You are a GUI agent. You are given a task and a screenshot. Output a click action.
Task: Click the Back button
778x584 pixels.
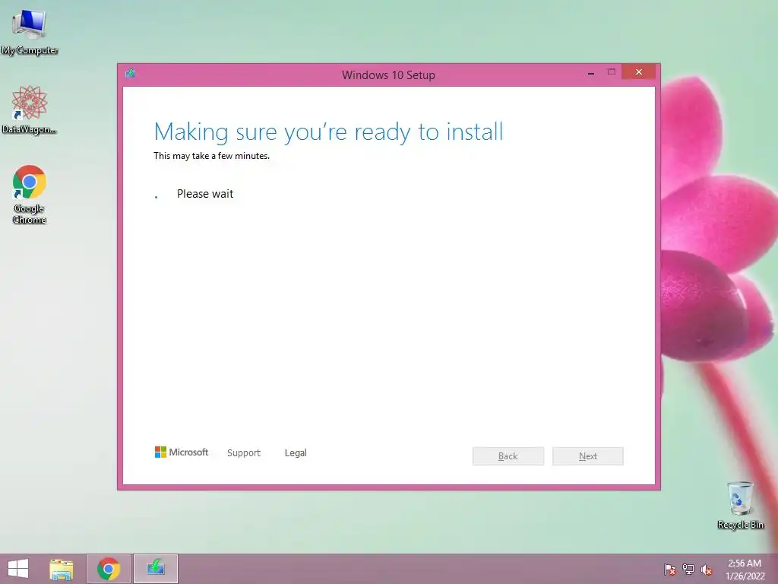click(x=508, y=456)
